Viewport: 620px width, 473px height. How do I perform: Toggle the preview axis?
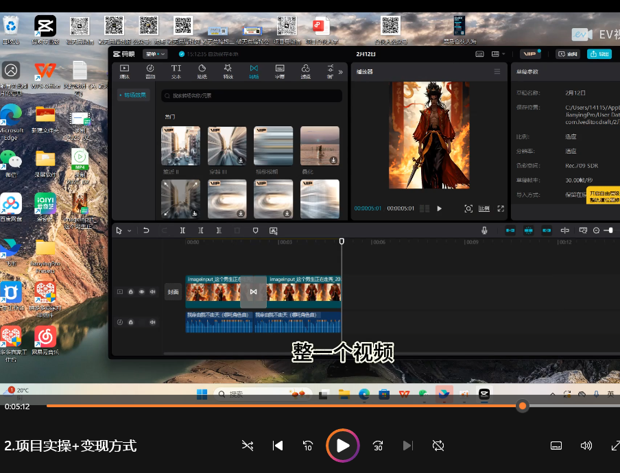point(565,230)
